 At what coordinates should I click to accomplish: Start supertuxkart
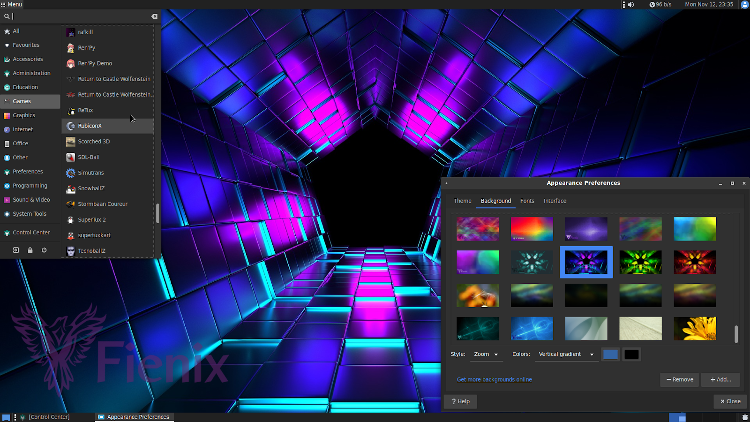[x=94, y=235]
